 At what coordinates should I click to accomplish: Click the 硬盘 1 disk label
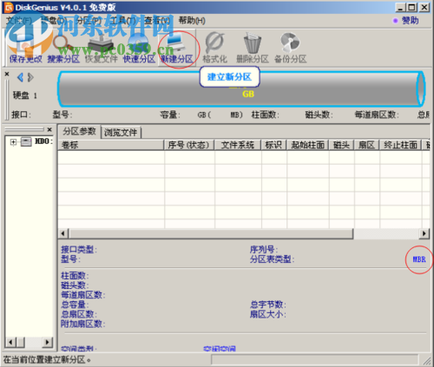[x=25, y=95]
